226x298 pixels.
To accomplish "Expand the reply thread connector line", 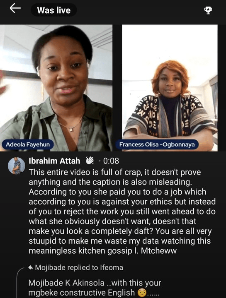I will click(x=19, y=282).
